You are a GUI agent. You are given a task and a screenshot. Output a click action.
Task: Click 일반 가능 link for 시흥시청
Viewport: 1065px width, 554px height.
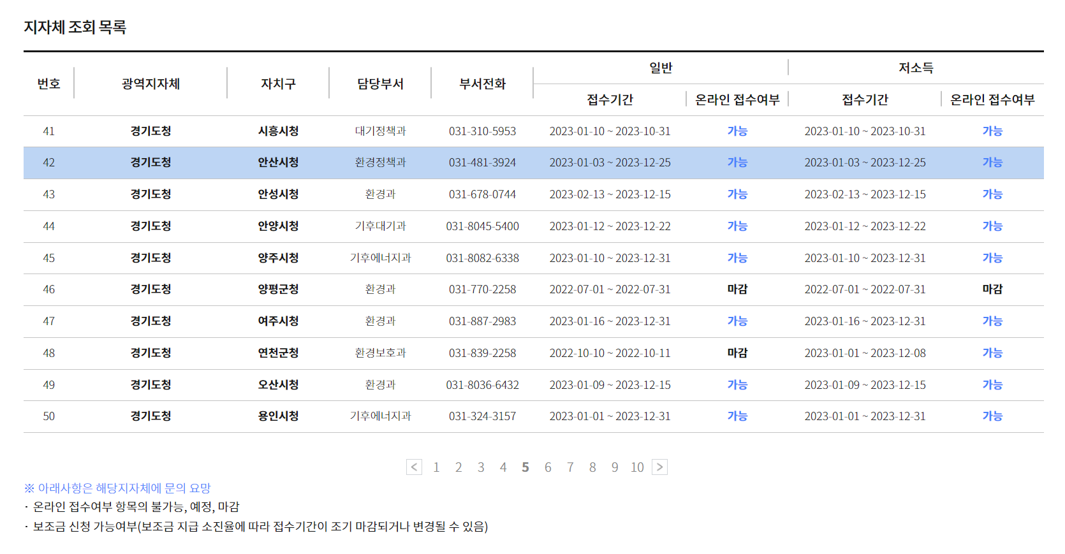[737, 131]
